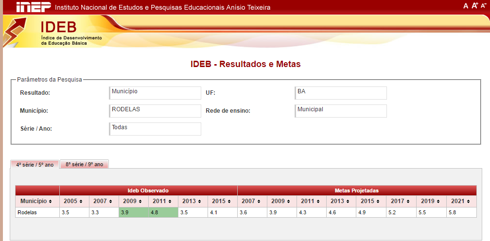Image resolution: width=490 pixels, height=241 pixels.
Task: Sort by Ideb Observado 2015 arrows
Action: [x=229, y=201]
